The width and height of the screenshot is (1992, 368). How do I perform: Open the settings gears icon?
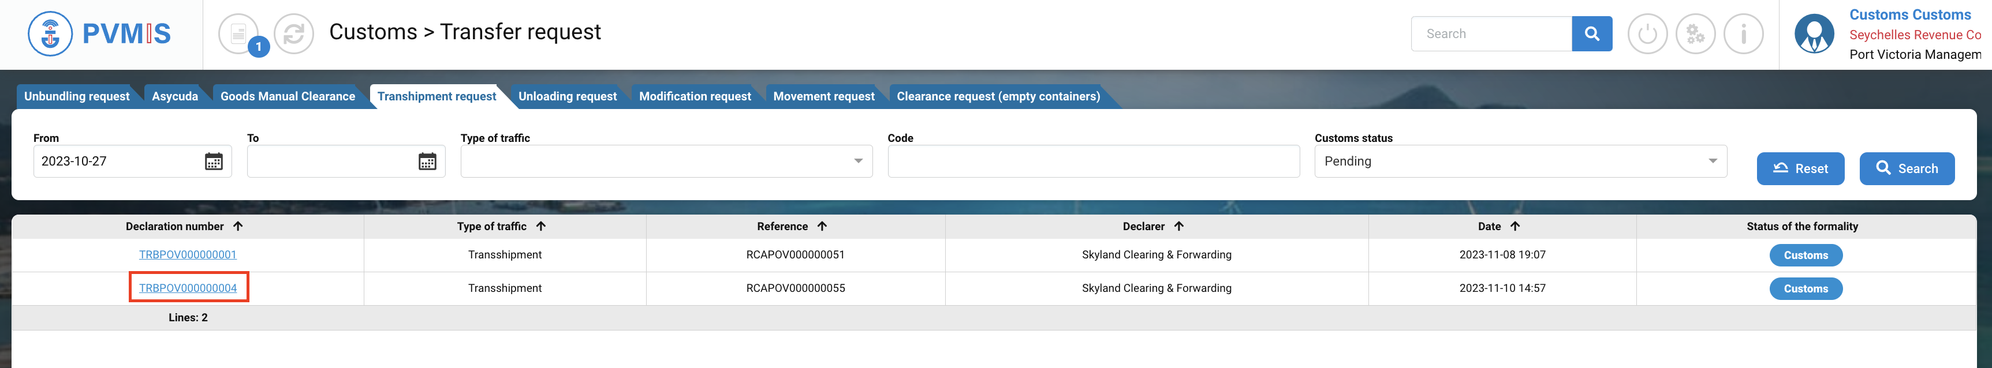pos(1695,34)
